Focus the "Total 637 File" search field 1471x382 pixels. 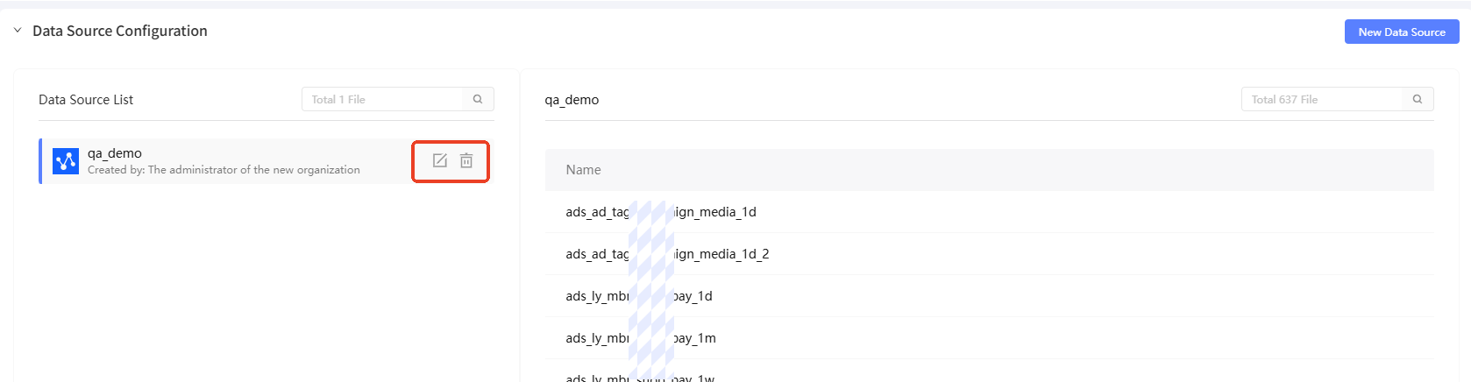(x=1323, y=99)
